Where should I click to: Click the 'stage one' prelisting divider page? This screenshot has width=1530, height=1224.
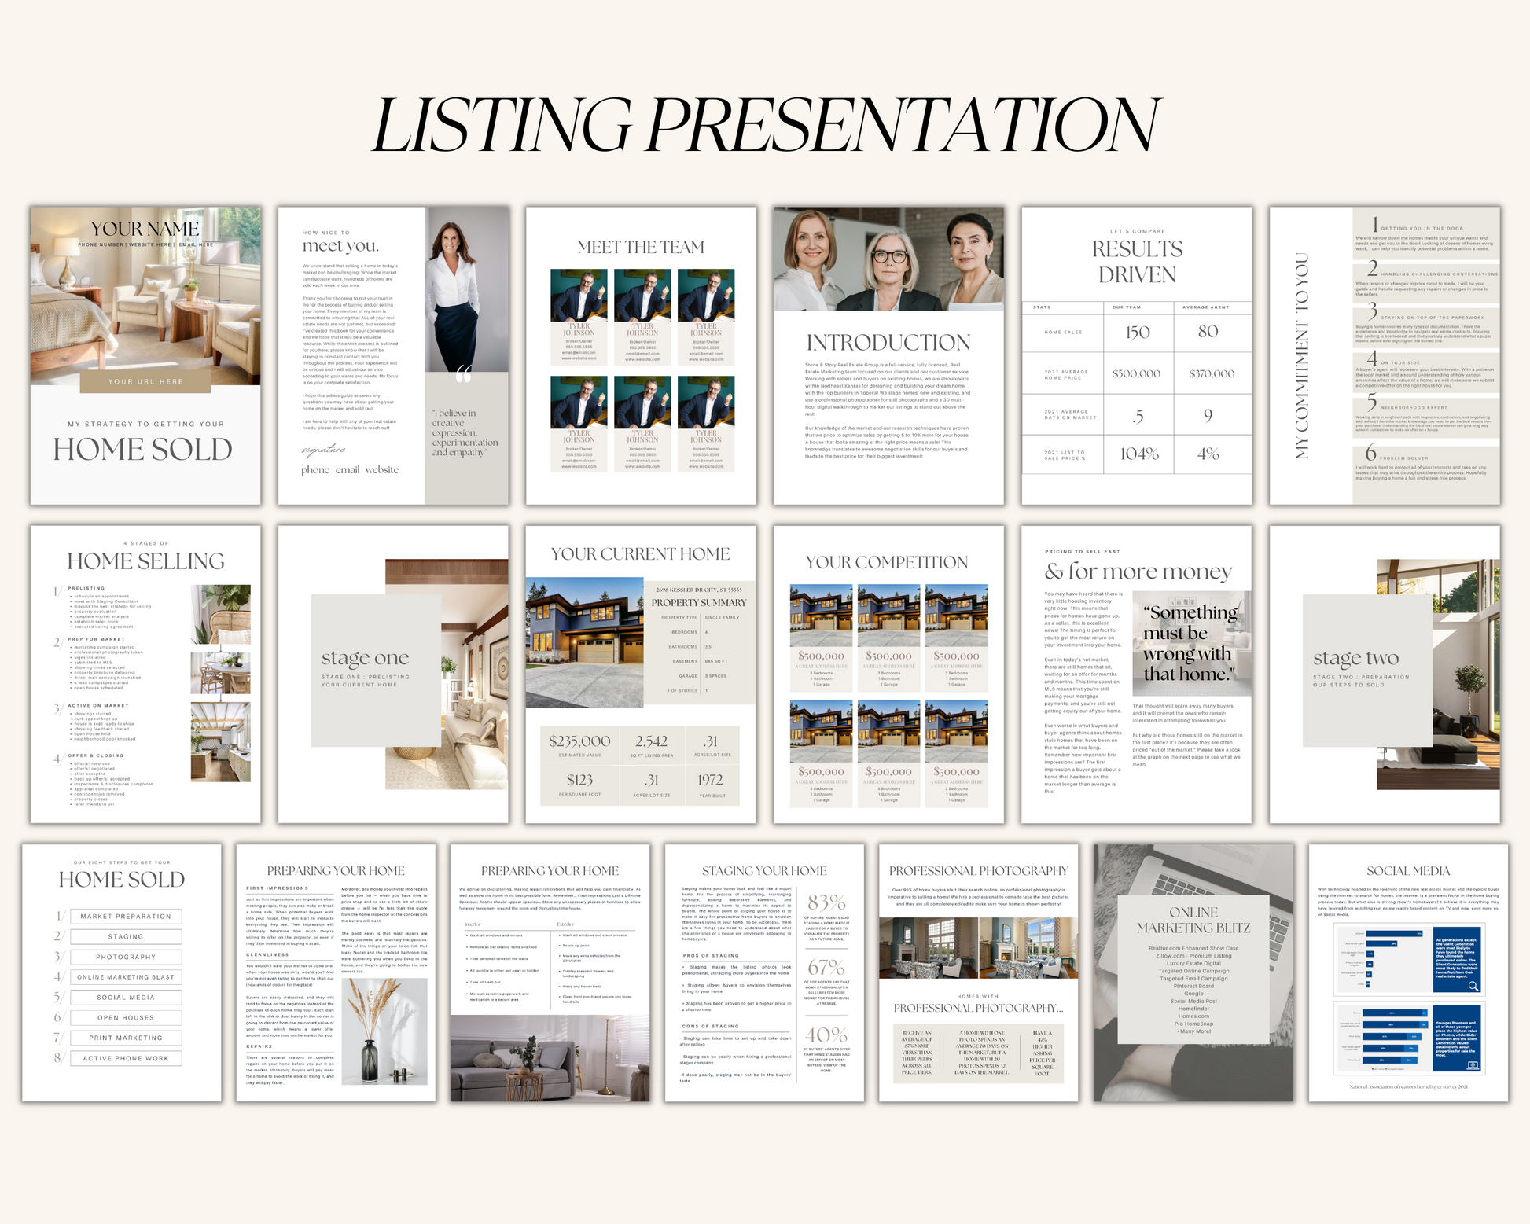tap(392, 674)
